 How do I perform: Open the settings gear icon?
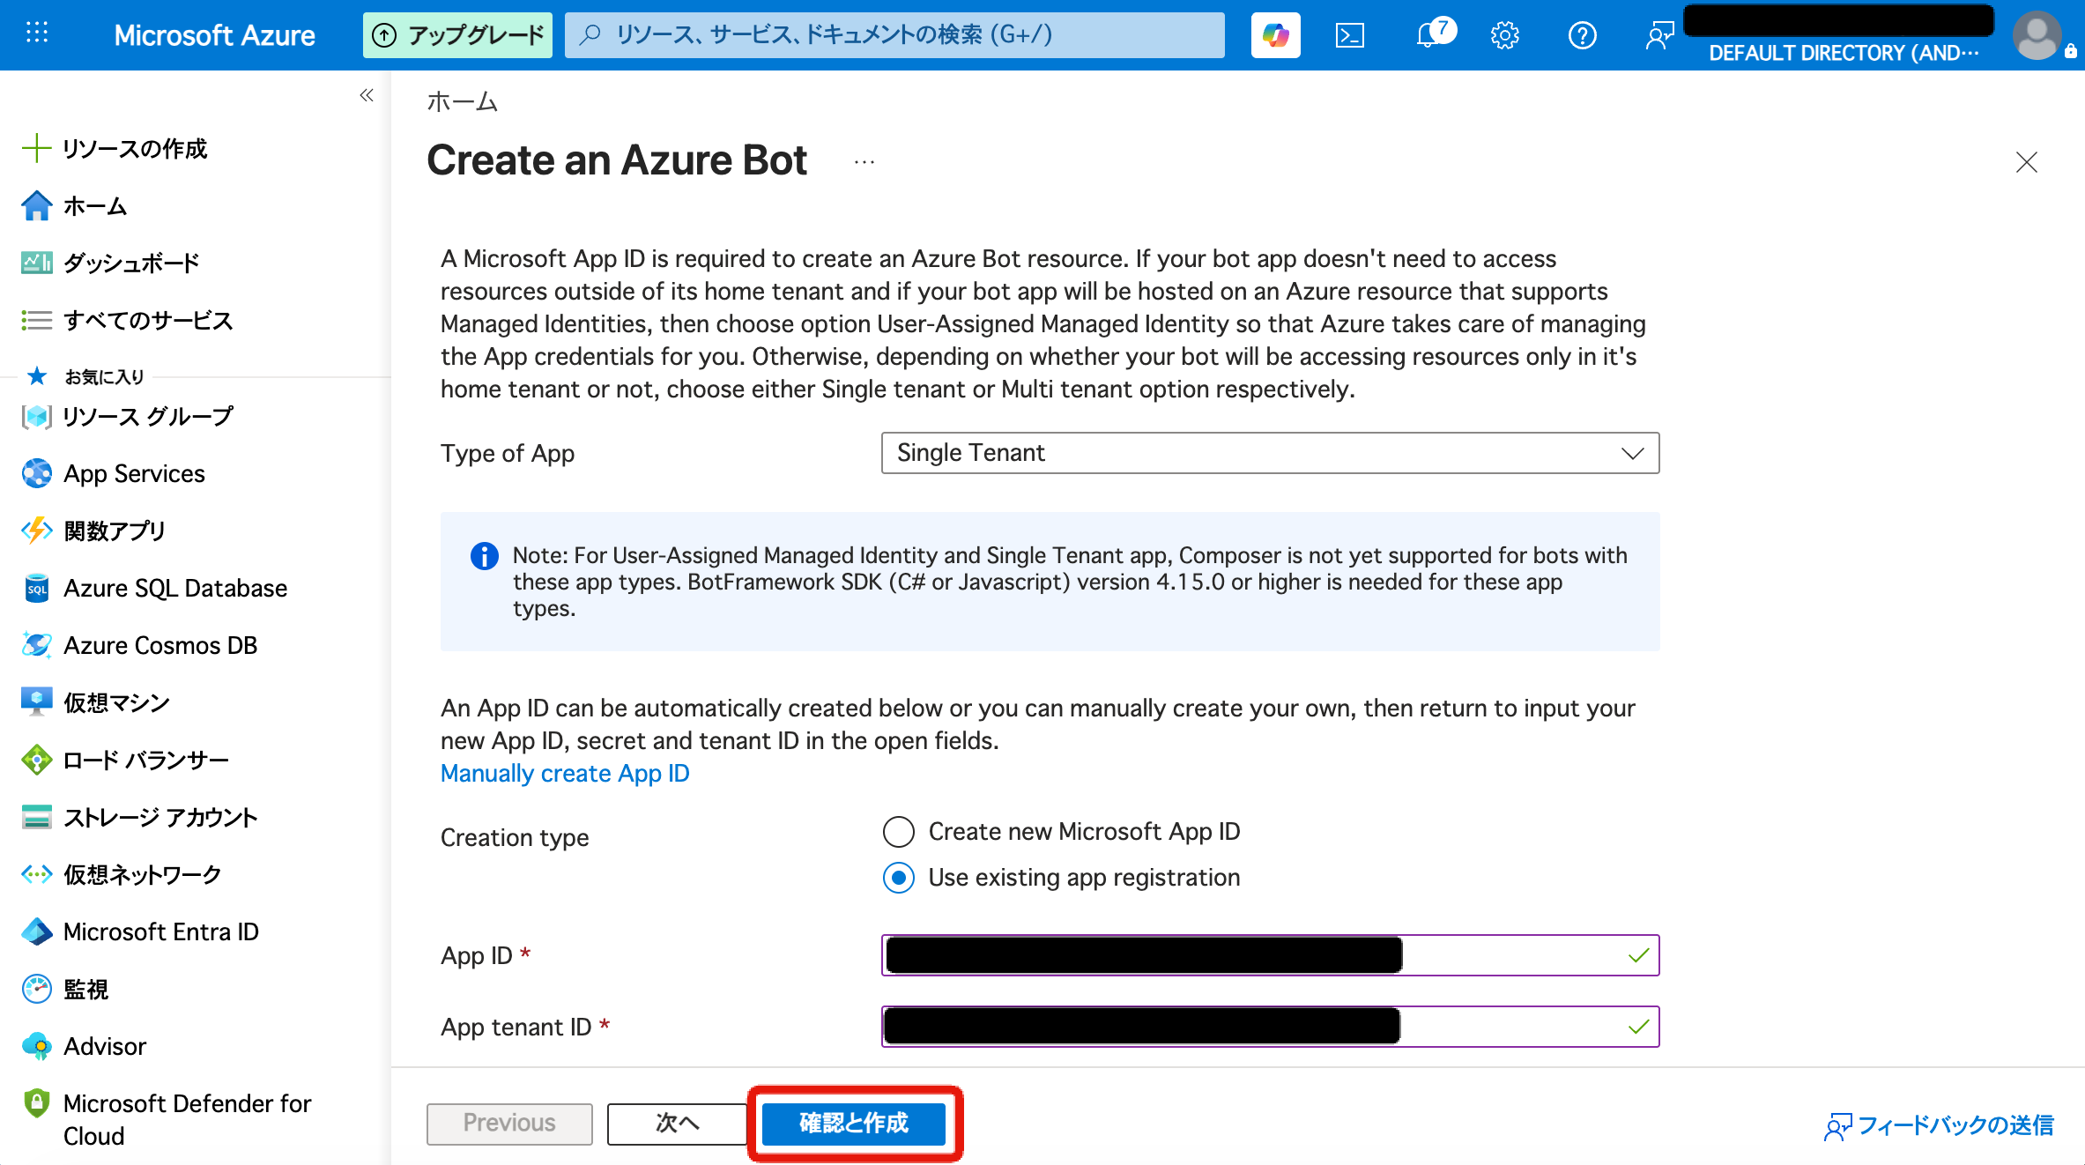coord(1504,35)
